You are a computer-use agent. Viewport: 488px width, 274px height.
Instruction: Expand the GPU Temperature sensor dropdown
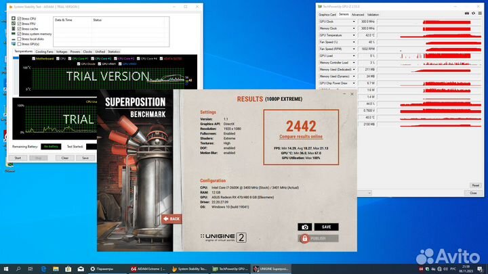pyautogui.click(x=354, y=35)
